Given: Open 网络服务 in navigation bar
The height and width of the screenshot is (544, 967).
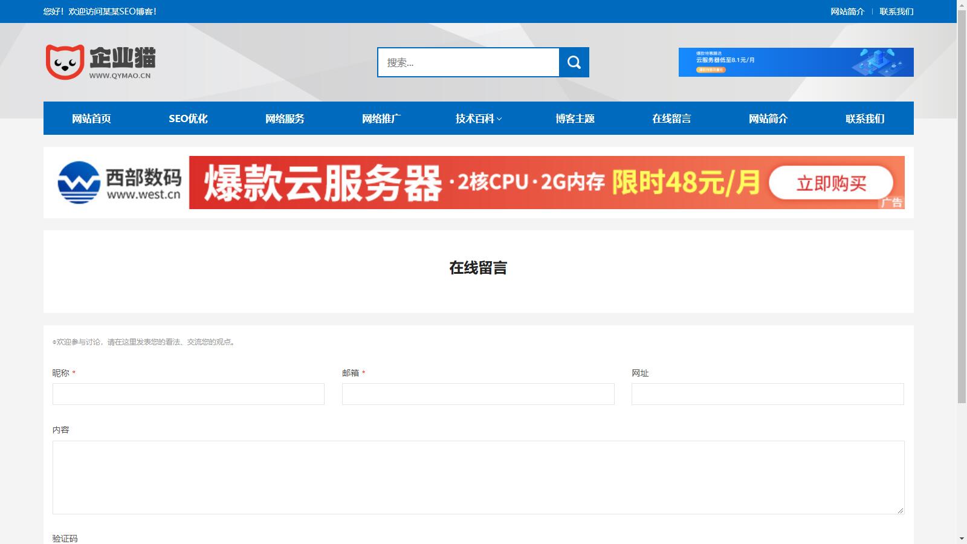Looking at the screenshot, I should [285, 118].
